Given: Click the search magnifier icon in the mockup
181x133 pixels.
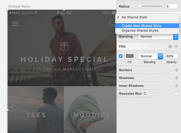Looking at the screenshot, I should click(x=112, y=23).
